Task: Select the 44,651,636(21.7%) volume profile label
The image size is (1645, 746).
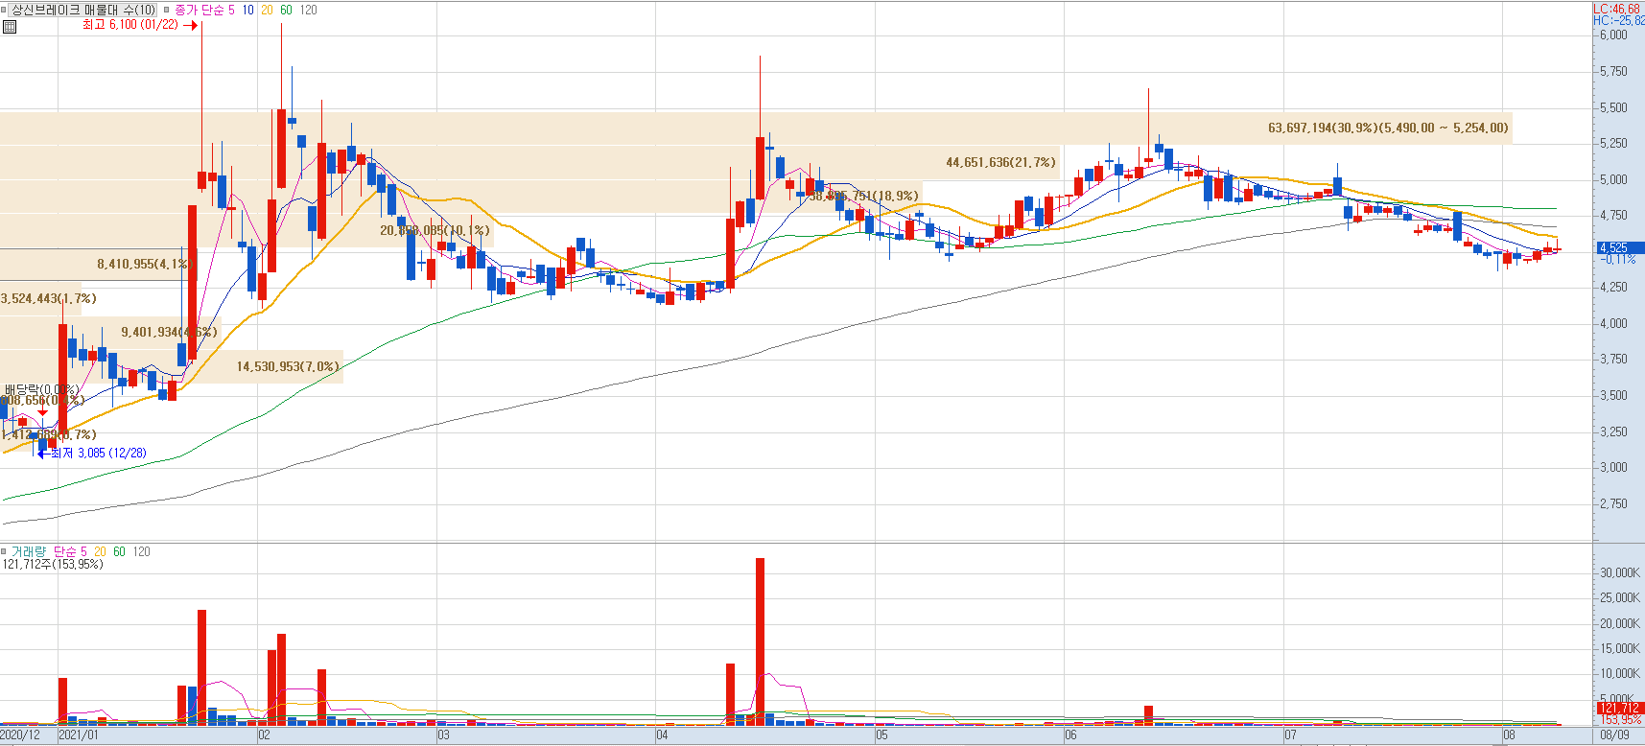Action: point(1000,162)
